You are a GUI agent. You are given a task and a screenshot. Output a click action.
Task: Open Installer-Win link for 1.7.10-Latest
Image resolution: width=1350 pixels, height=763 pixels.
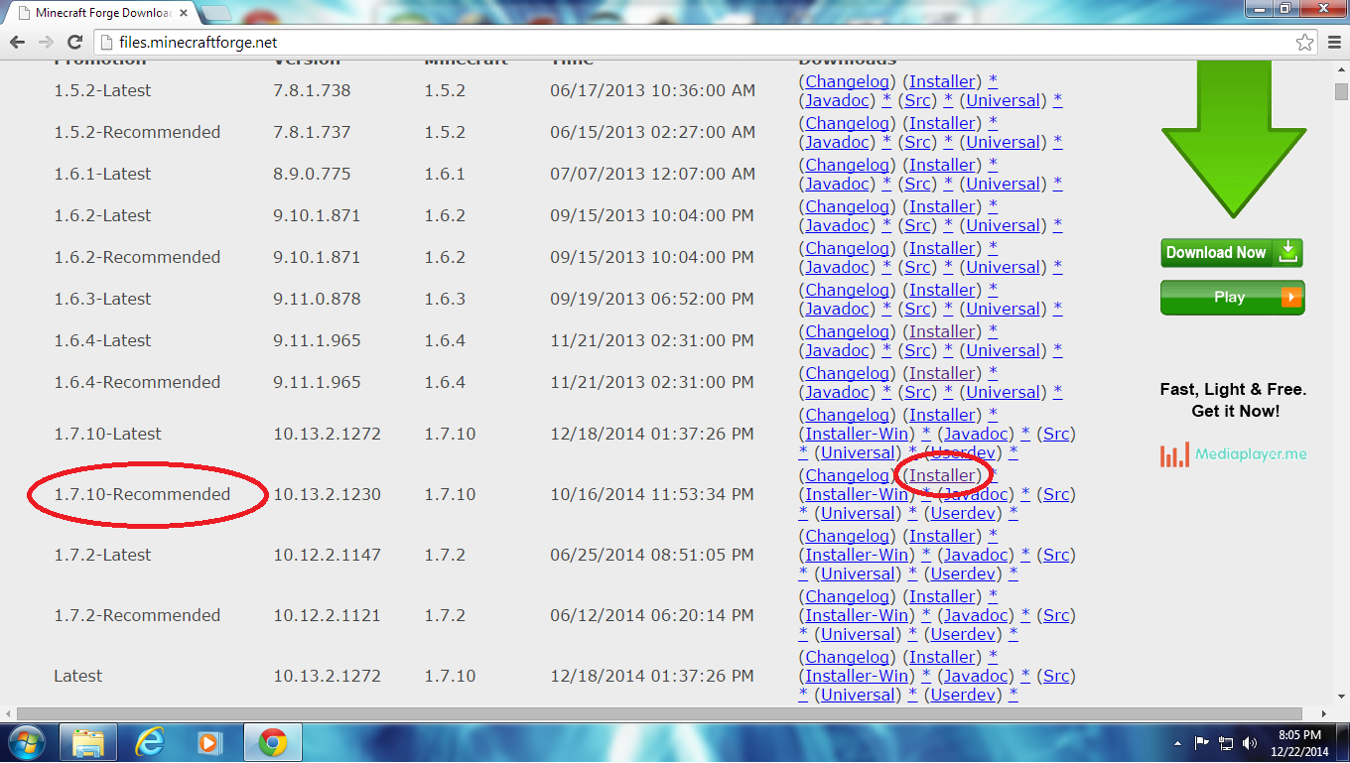858,434
